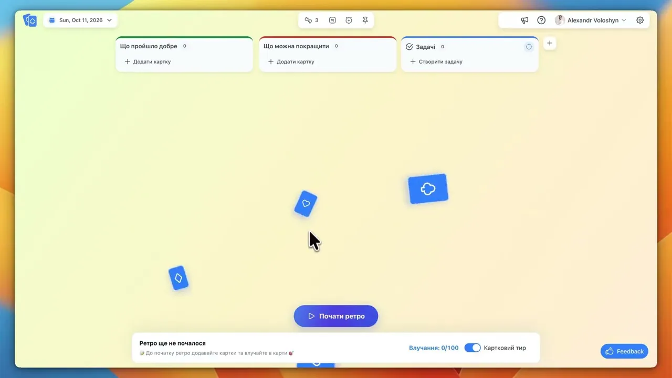Click the flying cloud card
Viewport: 672px width, 378px height.
click(428, 189)
